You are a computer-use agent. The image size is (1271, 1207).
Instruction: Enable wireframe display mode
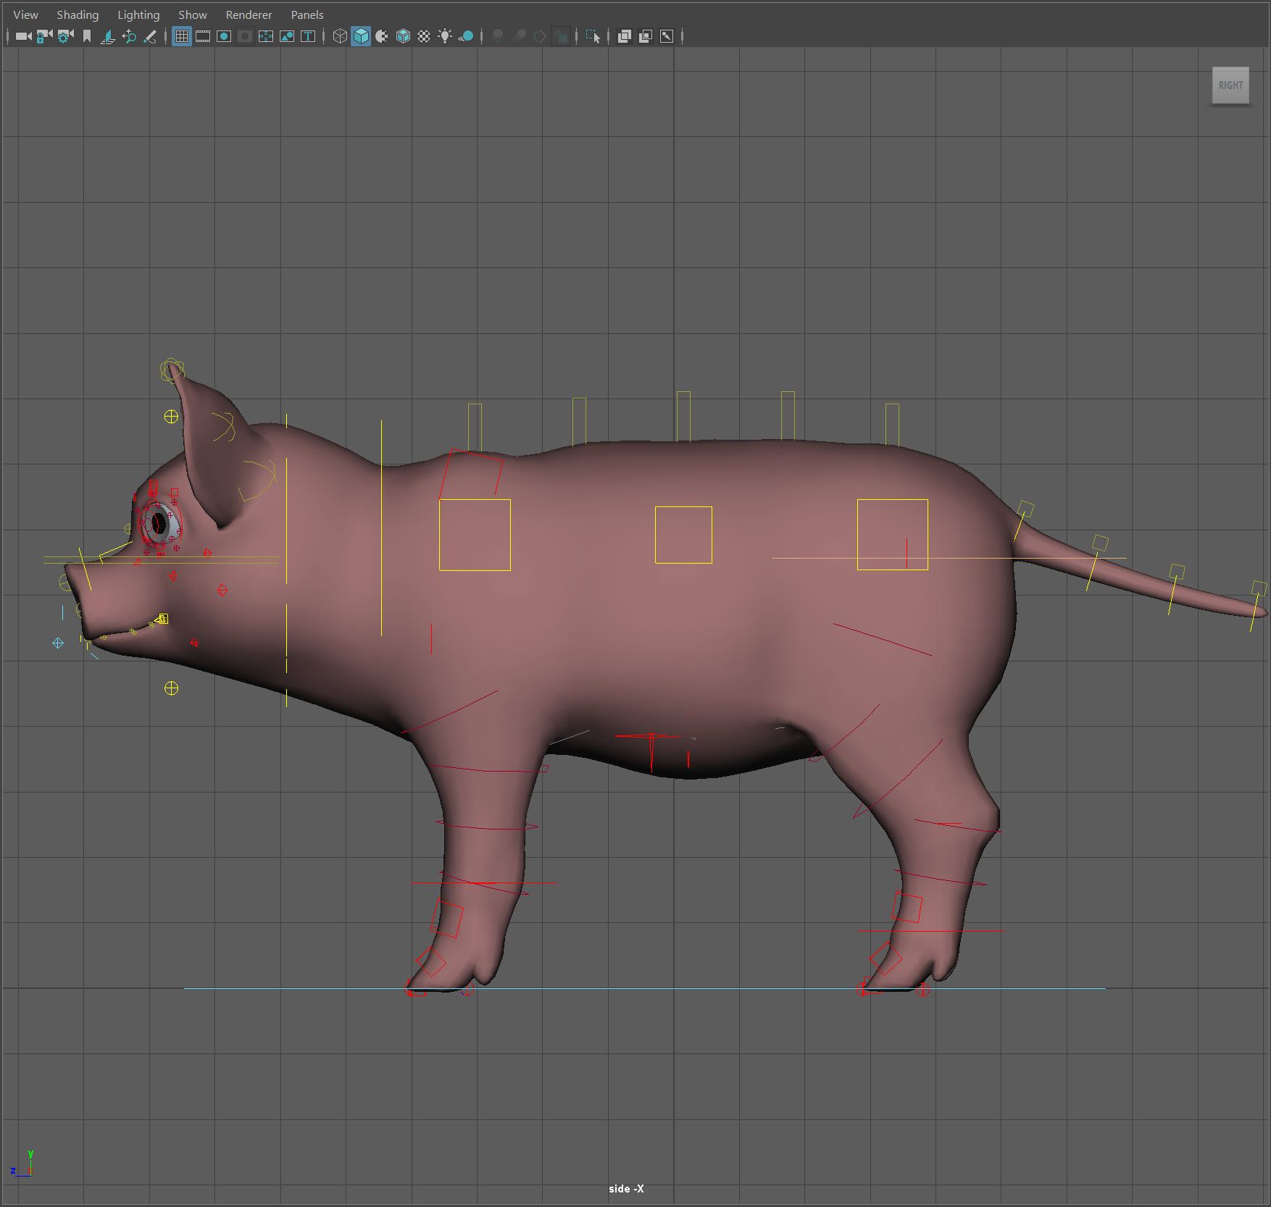(x=339, y=36)
